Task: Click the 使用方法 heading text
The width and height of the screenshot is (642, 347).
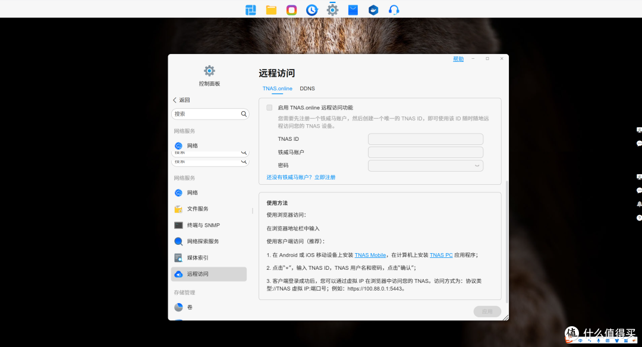Action: (x=277, y=203)
